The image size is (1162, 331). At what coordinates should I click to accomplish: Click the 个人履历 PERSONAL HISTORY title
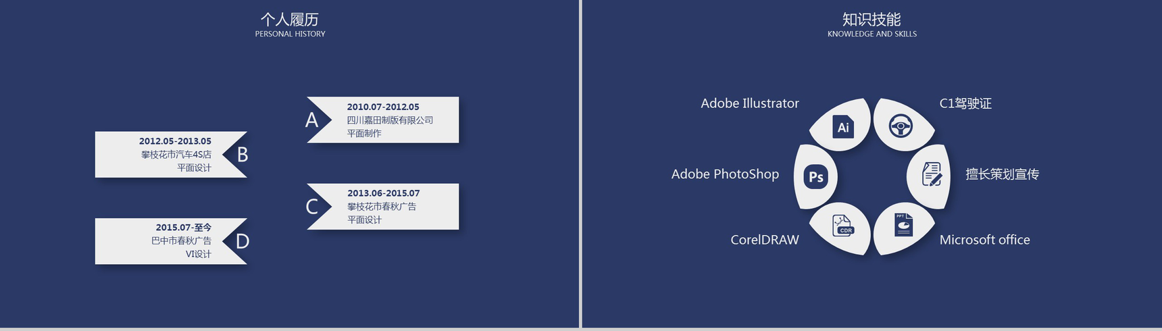point(290,24)
